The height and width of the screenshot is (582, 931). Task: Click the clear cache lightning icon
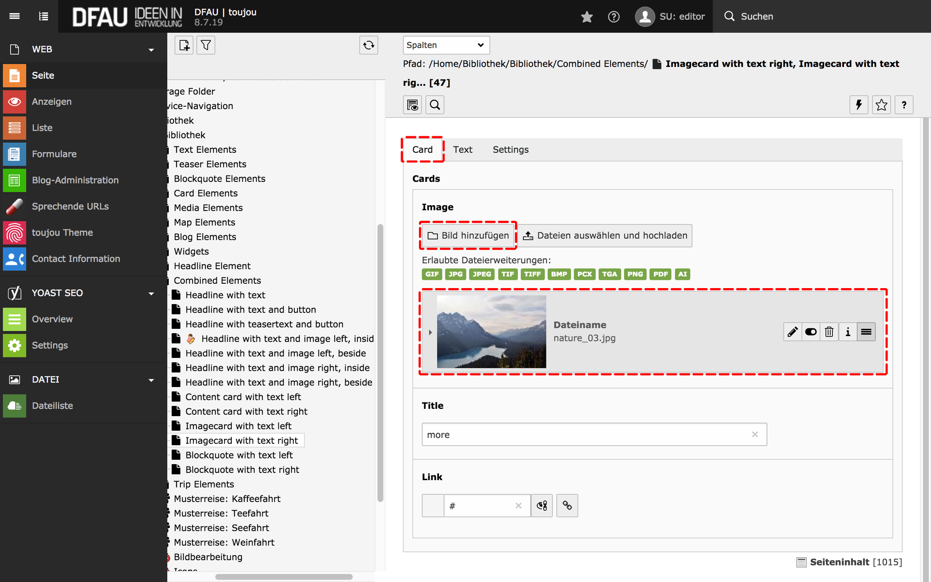[x=859, y=105]
